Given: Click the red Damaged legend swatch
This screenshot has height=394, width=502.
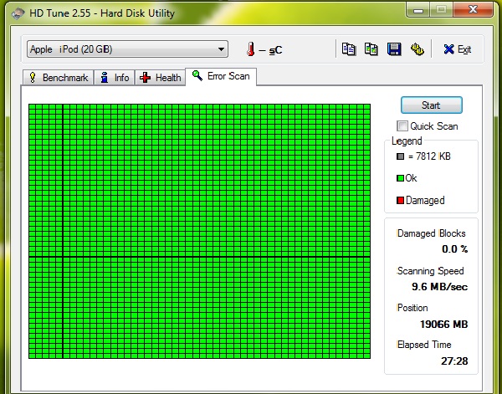Looking at the screenshot, I should 400,201.
